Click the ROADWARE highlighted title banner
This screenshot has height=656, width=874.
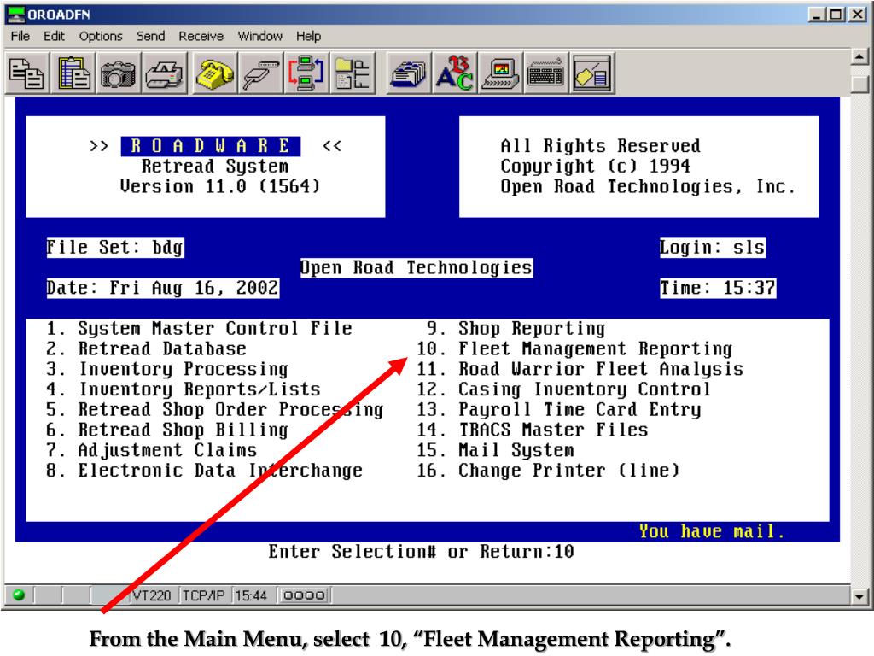coord(211,146)
